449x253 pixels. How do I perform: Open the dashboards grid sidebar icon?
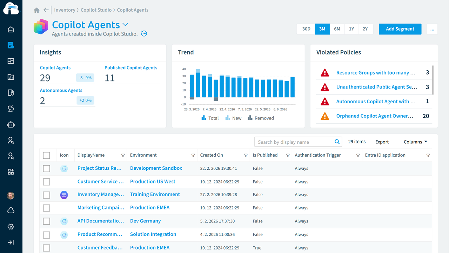click(11, 61)
